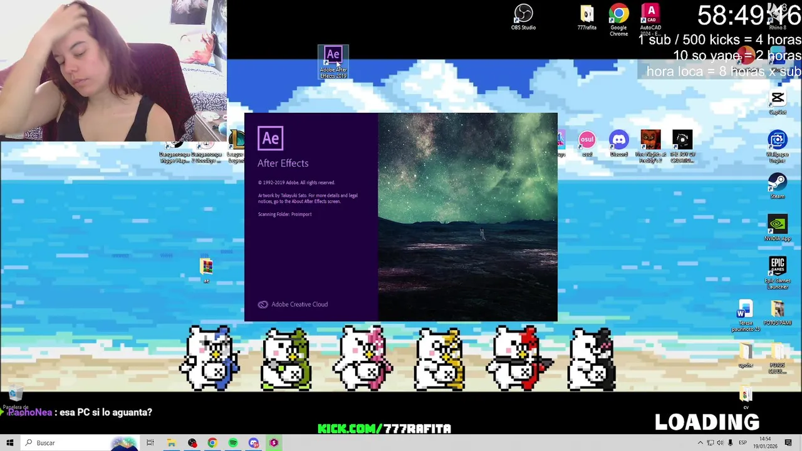Select the FOTOS CELUL... folder icon

click(778, 358)
